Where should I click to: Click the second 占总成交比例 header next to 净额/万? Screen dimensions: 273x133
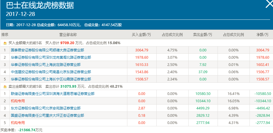pyautogui.click(x=234, y=35)
